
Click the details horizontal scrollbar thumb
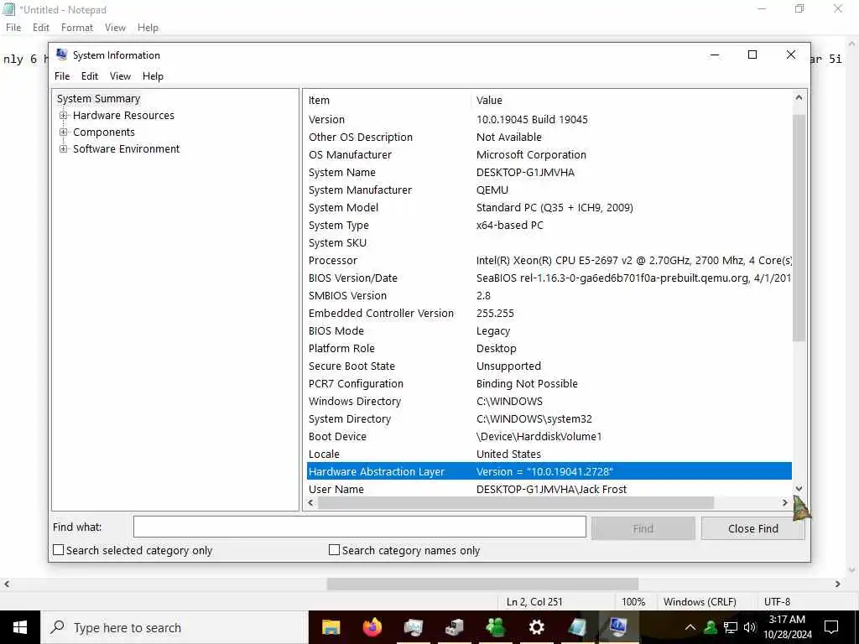(516, 503)
